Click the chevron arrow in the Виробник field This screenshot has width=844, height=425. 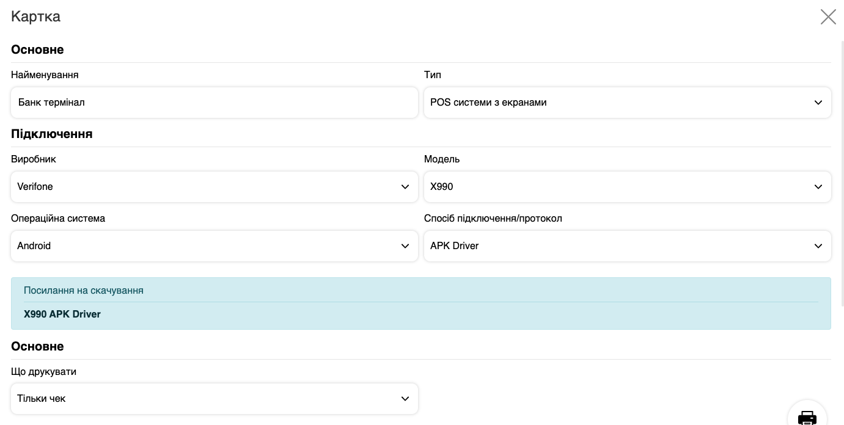tap(405, 187)
